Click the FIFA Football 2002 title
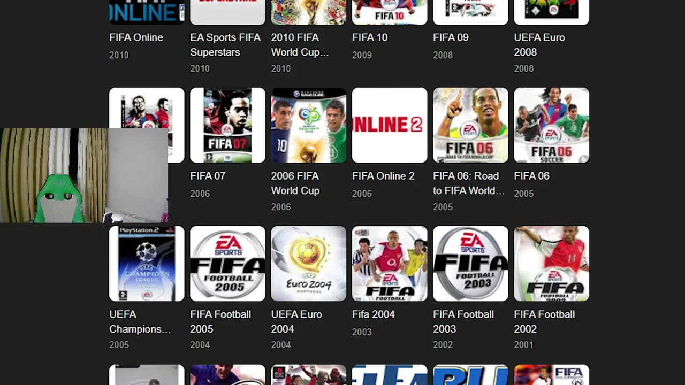 pyautogui.click(x=544, y=322)
